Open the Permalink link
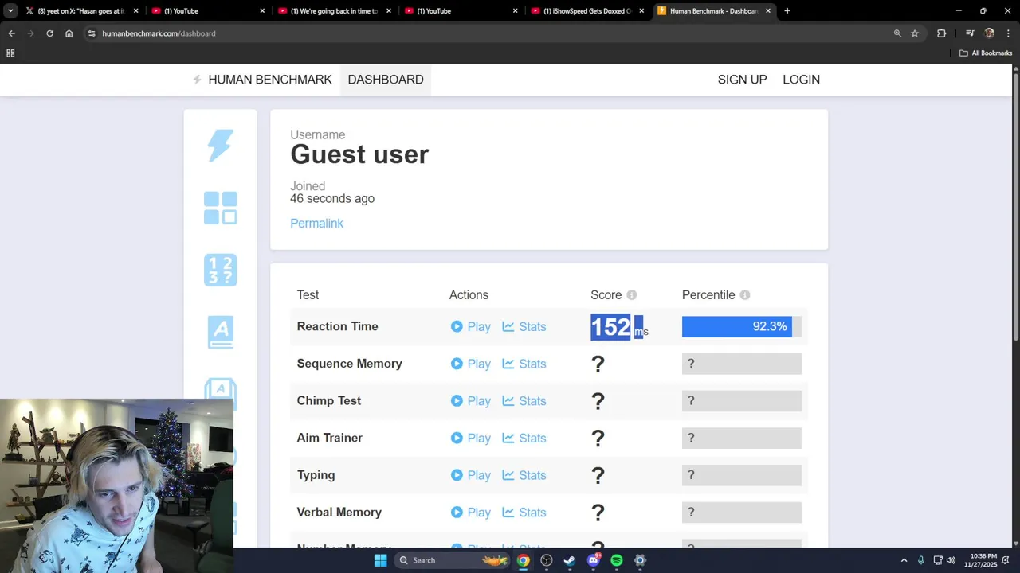The image size is (1020, 573). click(x=316, y=224)
